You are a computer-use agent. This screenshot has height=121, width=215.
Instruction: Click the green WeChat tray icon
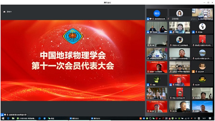pyautogui.click(x=153, y=119)
